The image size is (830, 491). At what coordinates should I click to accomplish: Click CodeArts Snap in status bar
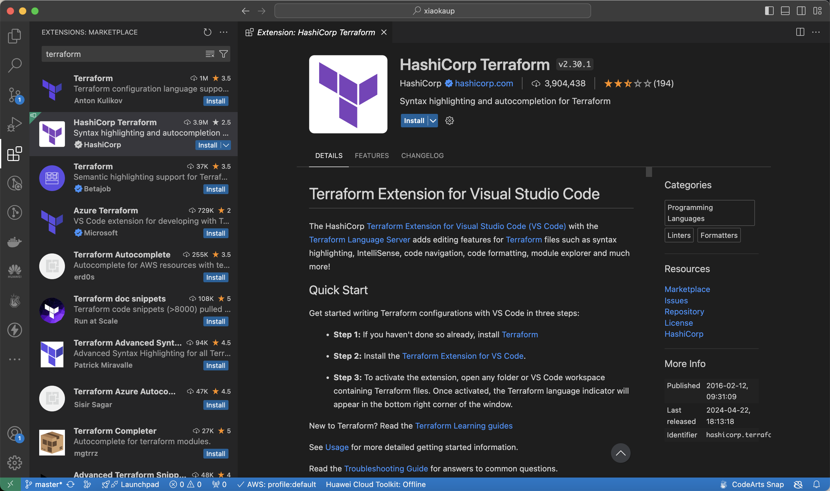point(752,484)
